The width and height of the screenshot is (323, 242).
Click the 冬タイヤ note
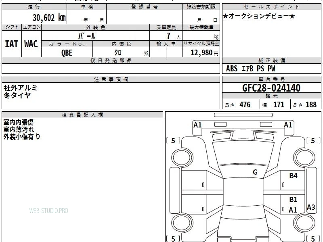click(x=17, y=95)
